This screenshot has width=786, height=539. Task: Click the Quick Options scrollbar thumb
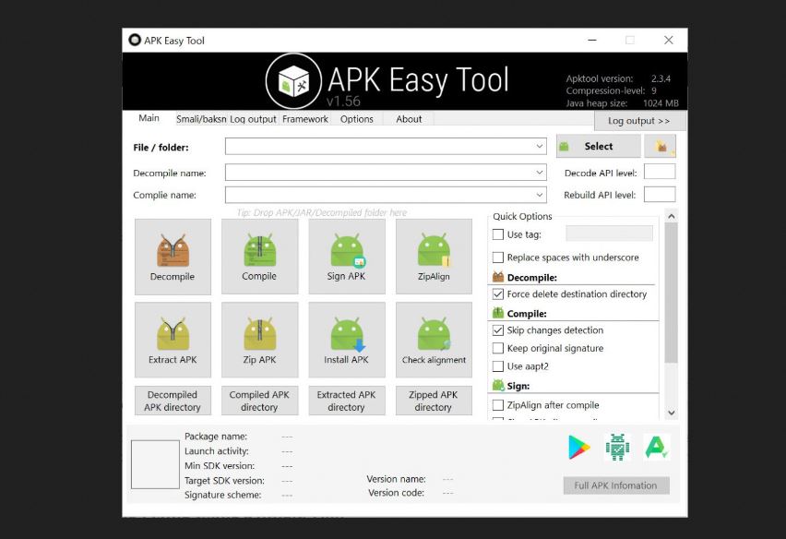point(672,293)
